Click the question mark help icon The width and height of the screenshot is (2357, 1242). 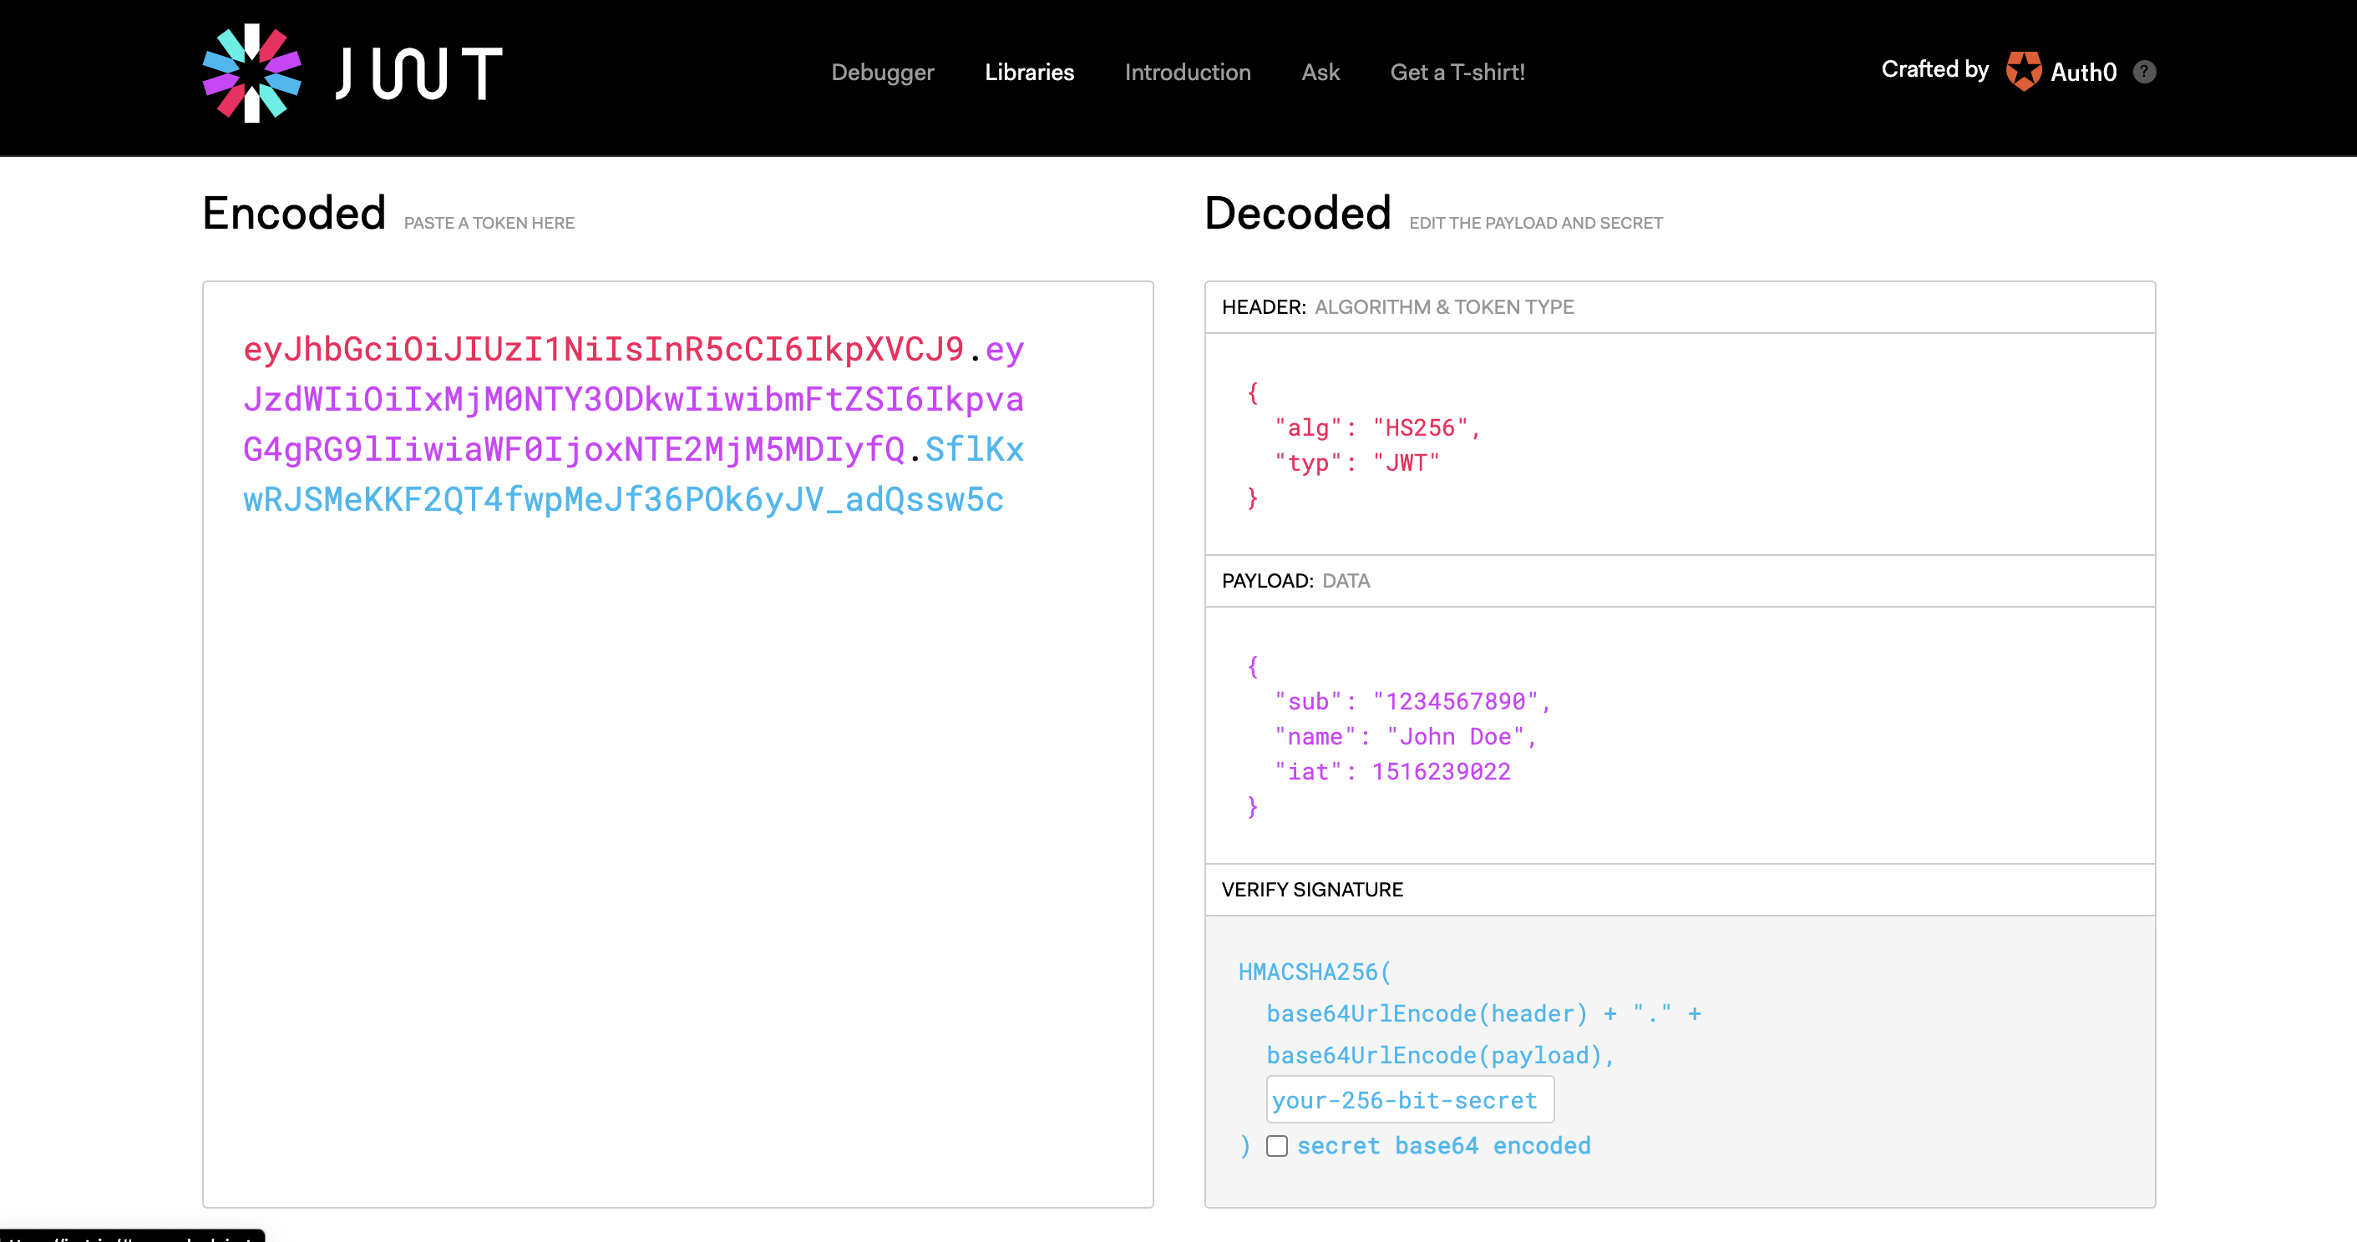point(2144,71)
